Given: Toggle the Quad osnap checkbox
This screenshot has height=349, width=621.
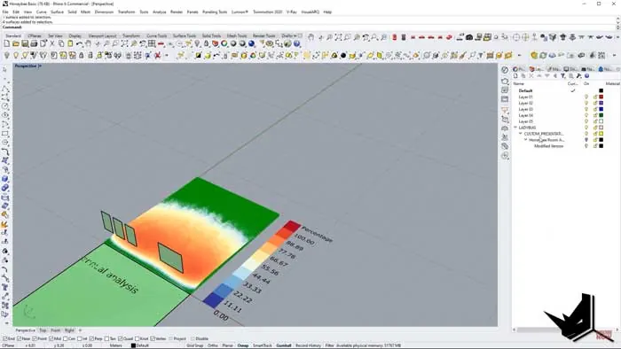Looking at the screenshot, I should (121, 338).
